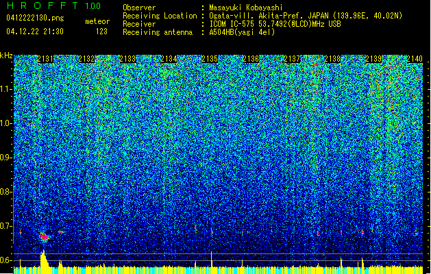The height and width of the screenshot is (274, 431).
Task: Click the meteor label text
Action: tap(97, 21)
